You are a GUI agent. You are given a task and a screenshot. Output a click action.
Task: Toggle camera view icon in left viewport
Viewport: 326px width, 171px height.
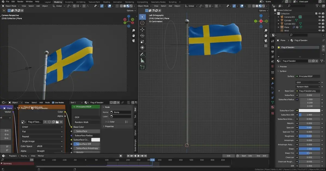[x=133, y=41]
